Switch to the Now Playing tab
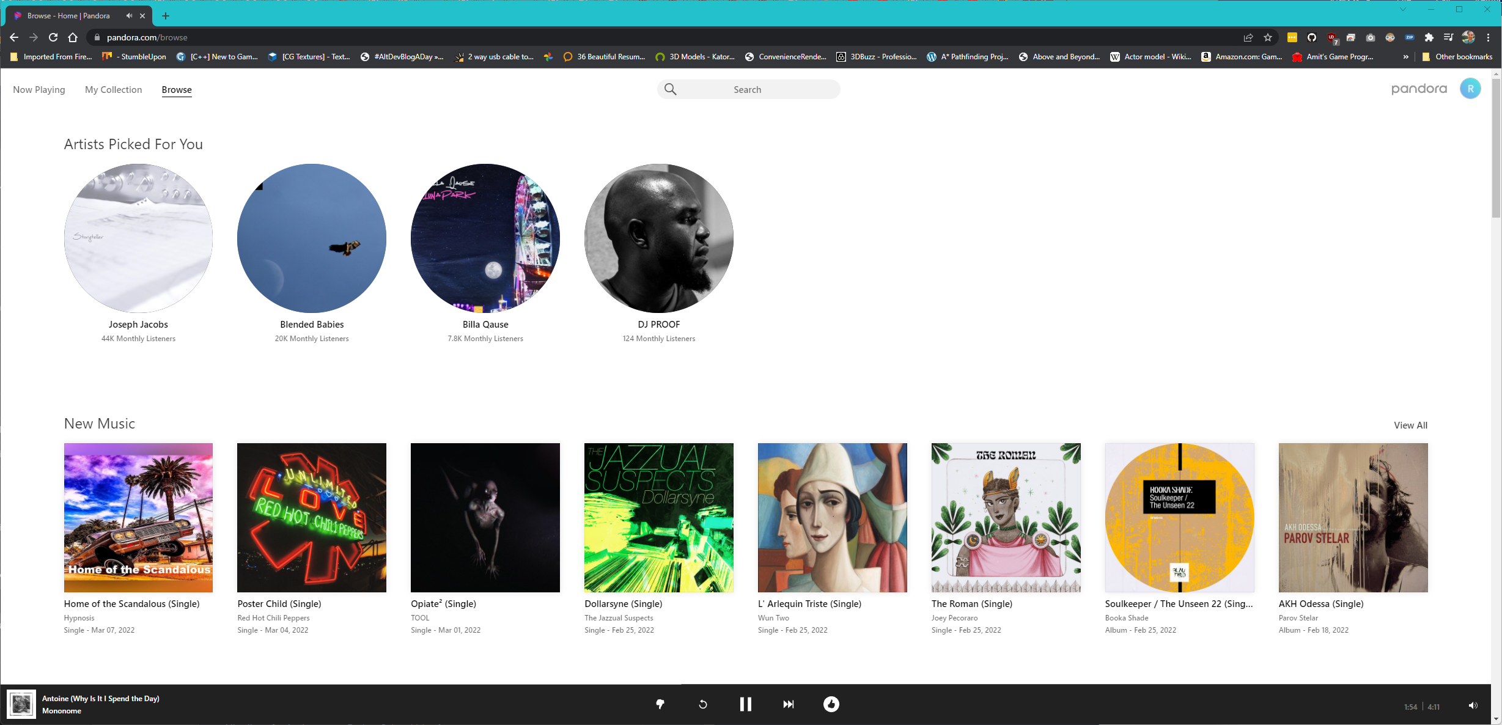This screenshot has width=1502, height=725. click(x=39, y=90)
